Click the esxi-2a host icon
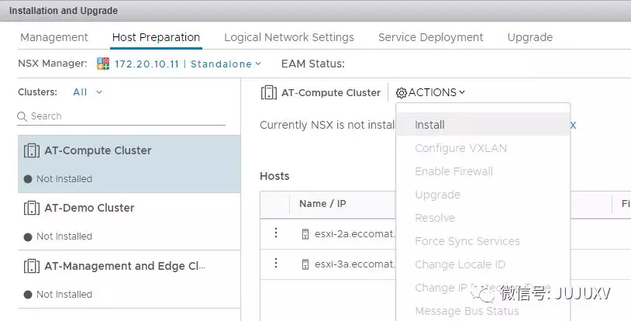The image size is (631, 321). pyautogui.click(x=305, y=234)
